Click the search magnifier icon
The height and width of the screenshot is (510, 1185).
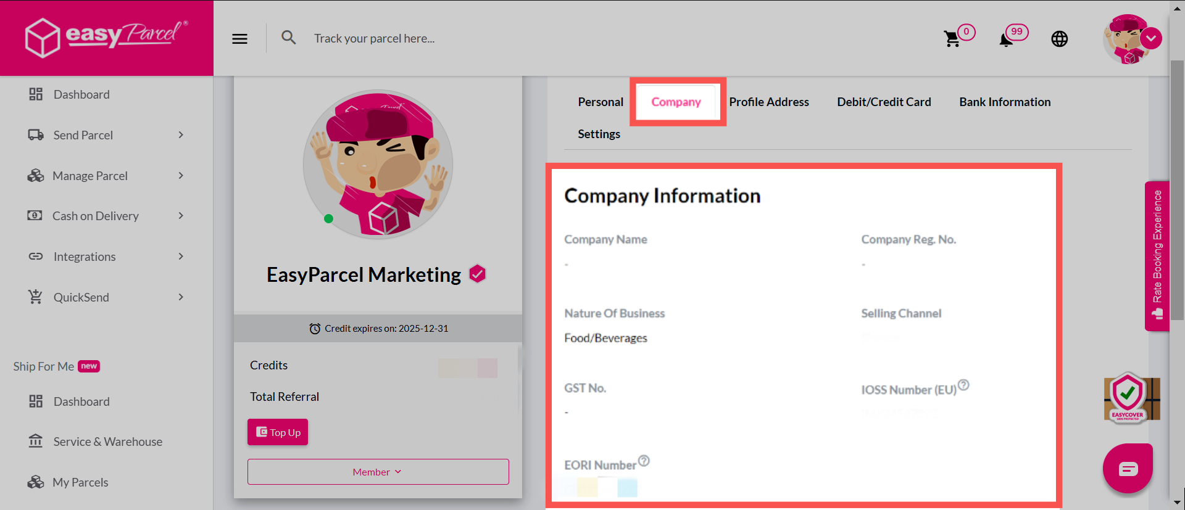(x=288, y=38)
